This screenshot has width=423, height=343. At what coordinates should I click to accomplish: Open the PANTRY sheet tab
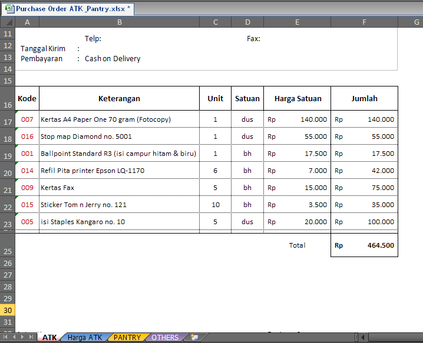[127, 338]
